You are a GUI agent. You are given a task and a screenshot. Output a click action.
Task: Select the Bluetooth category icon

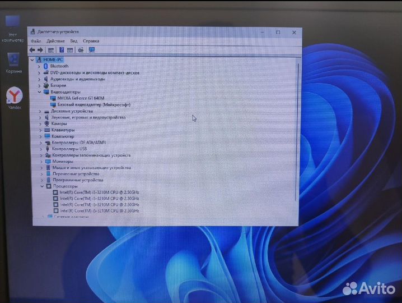46,66
